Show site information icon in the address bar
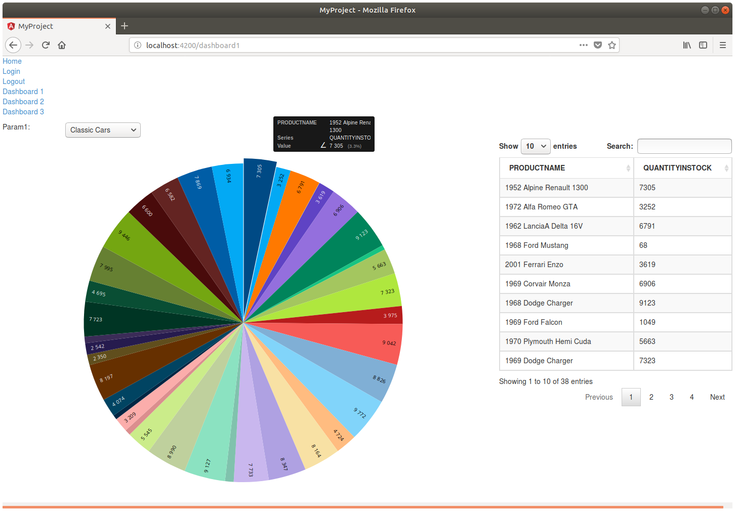 point(137,45)
